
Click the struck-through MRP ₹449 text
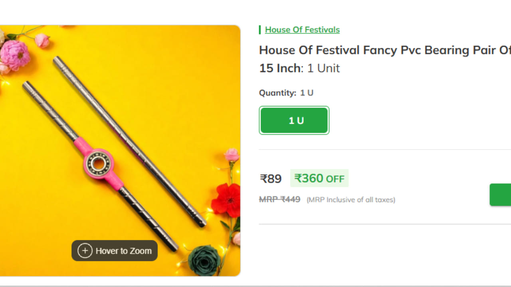[x=279, y=199]
